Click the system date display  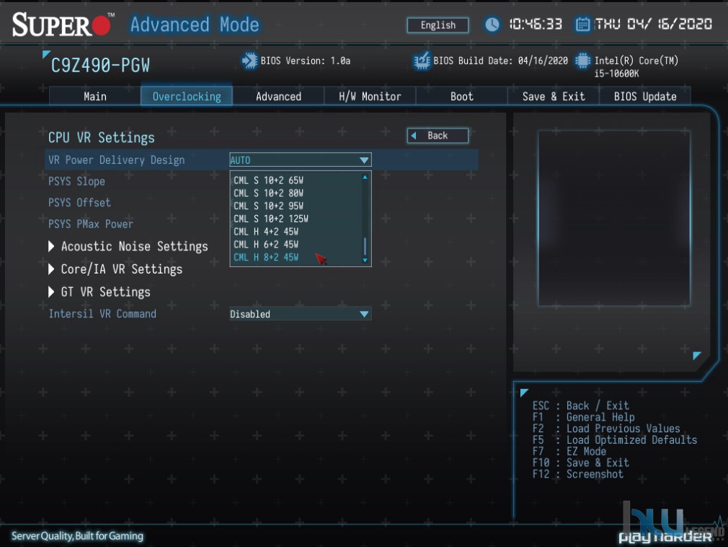coord(653,24)
